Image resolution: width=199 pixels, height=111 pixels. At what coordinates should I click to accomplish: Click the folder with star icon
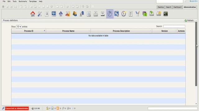point(159,14)
